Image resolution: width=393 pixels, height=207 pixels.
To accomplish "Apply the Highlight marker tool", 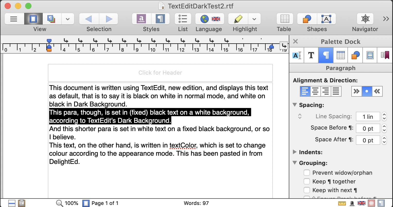I will (238, 19).
